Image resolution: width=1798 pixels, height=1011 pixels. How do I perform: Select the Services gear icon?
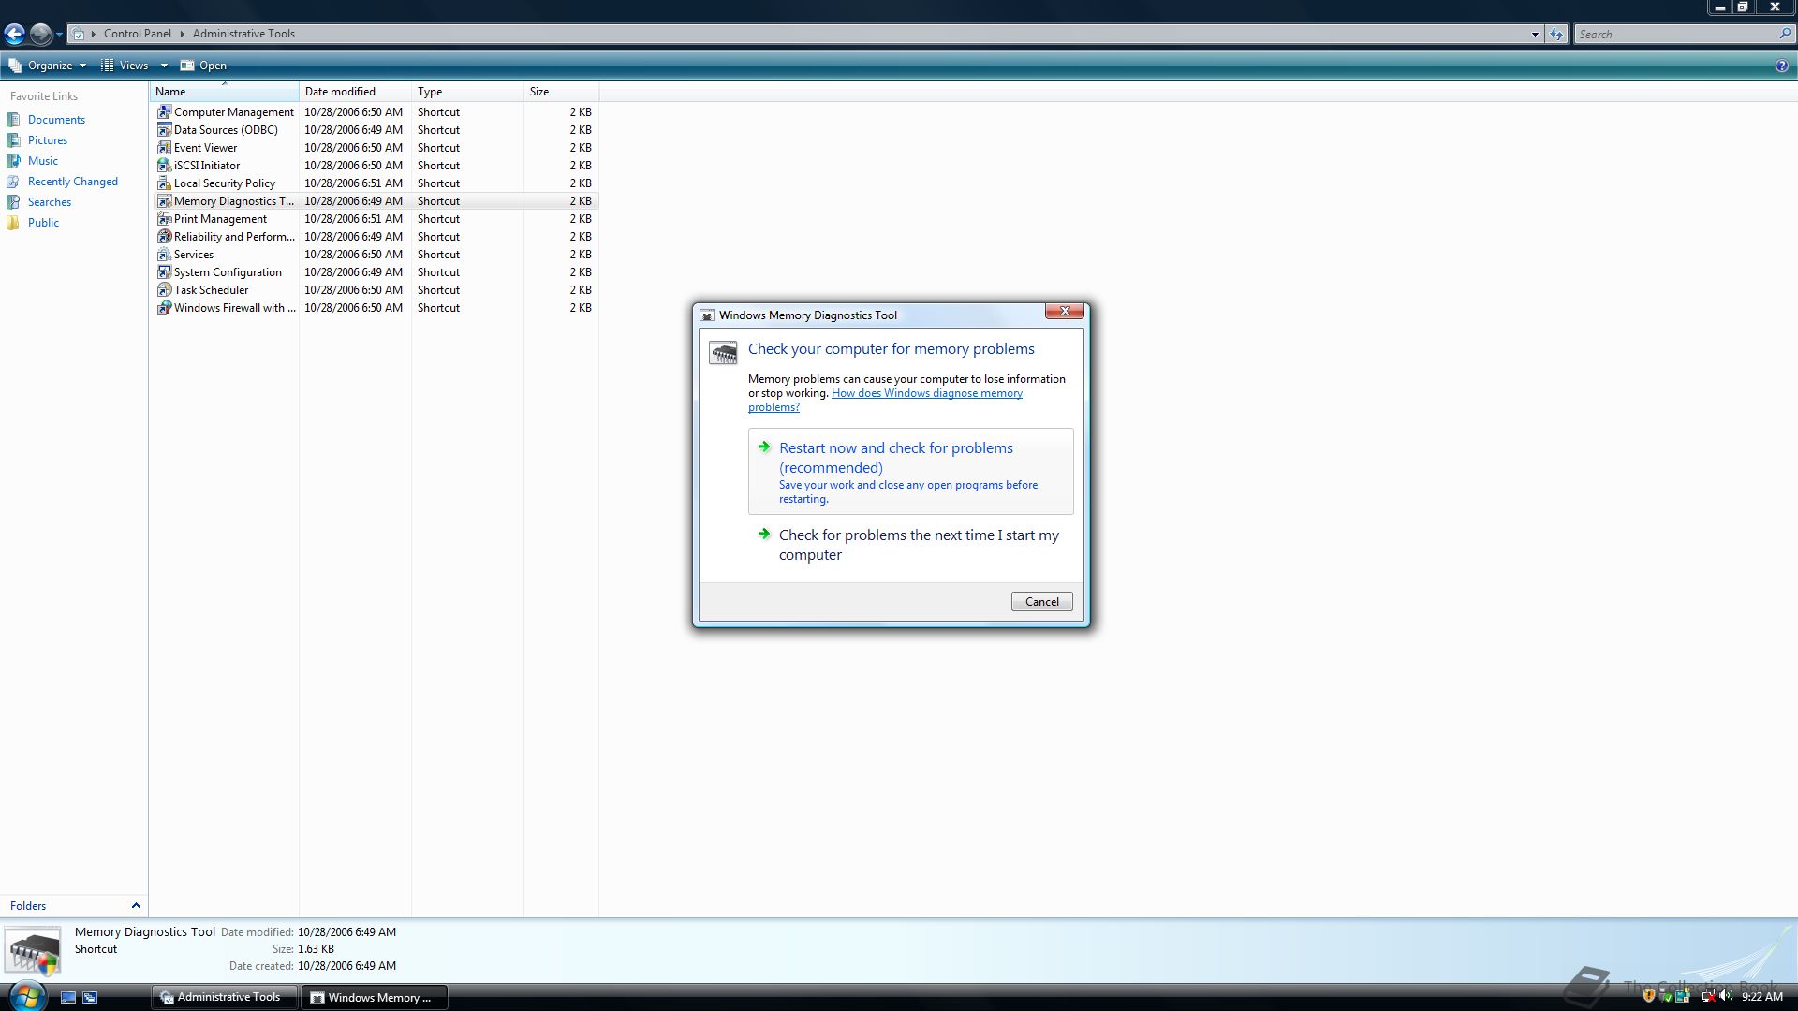[x=164, y=254]
